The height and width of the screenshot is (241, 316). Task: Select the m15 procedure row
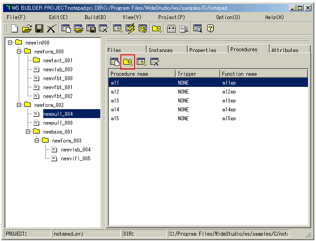pos(208,118)
